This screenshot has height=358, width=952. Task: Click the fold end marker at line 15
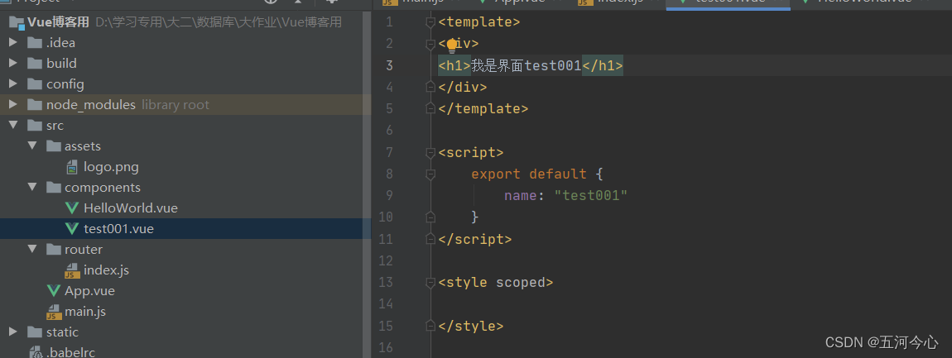pyautogui.click(x=430, y=326)
